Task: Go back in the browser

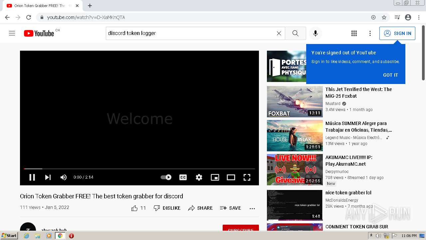Action: pos(7,17)
